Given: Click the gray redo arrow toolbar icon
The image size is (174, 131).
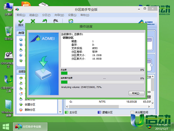Looking at the screenshot, I should [56, 21].
